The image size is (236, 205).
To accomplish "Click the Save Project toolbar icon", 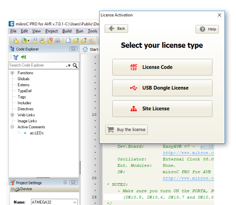I will tap(34, 41).
